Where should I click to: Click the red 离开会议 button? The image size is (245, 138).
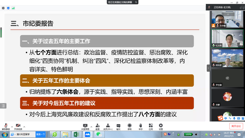click(x=236, y=126)
